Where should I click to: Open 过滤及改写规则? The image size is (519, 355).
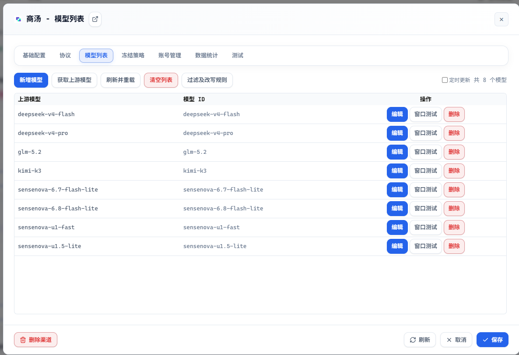point(207,80)
